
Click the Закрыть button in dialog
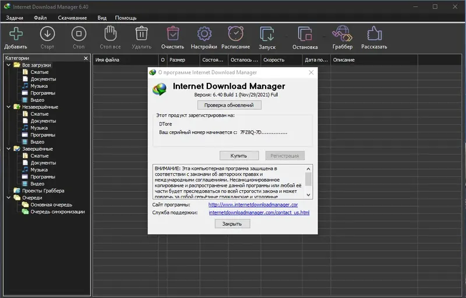click(232, 224)
